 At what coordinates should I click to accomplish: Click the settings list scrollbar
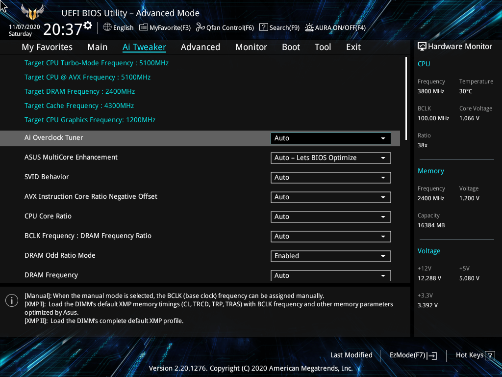point(406,98)
